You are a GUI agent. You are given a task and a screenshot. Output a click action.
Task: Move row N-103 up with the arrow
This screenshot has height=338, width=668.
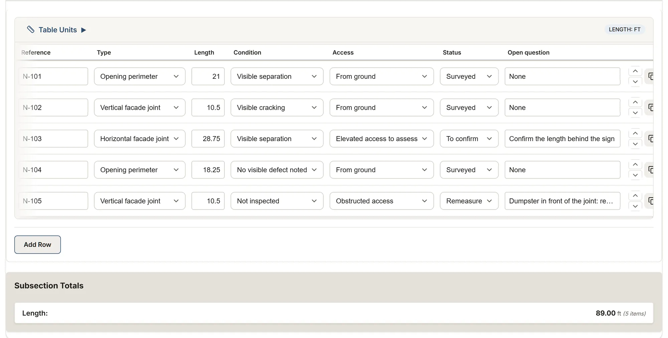(635, 133)
